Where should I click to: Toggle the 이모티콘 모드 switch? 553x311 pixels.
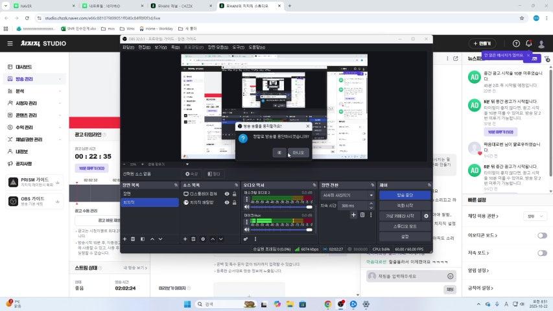[541, 235]
